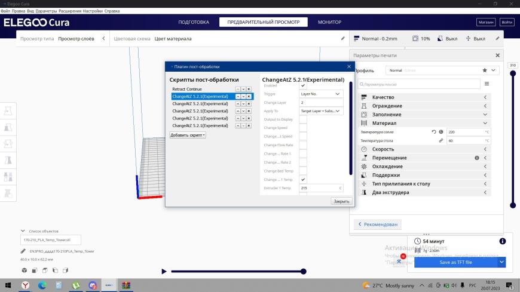520x292 pixels.
Task: Tick the Change ... Rate 1 checkbox
Action: [303, 154]
